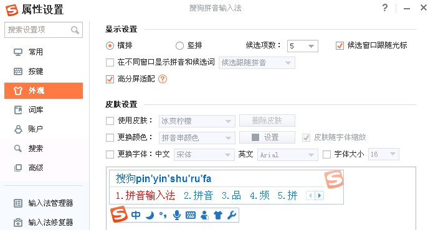Open the 宋体 Chinese font dropdown

[204, 155]
